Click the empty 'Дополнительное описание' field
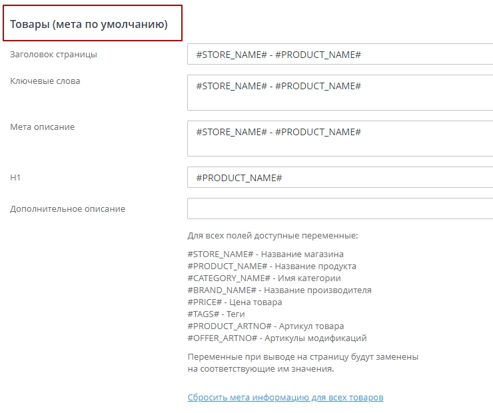493x413 pixels. 340,208
